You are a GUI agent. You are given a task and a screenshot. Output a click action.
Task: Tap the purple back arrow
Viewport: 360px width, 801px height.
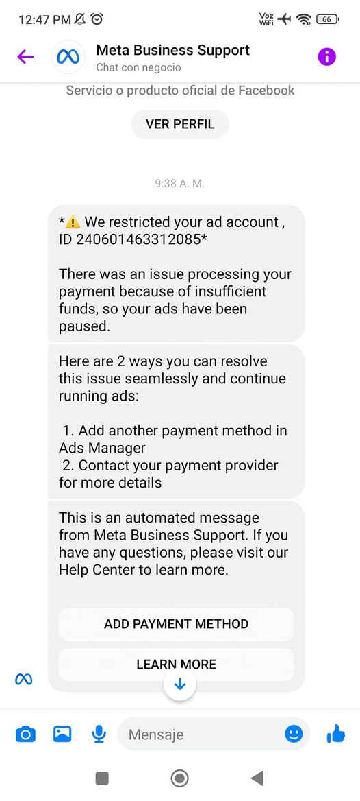pyautogui.click(x=25, y=57)
